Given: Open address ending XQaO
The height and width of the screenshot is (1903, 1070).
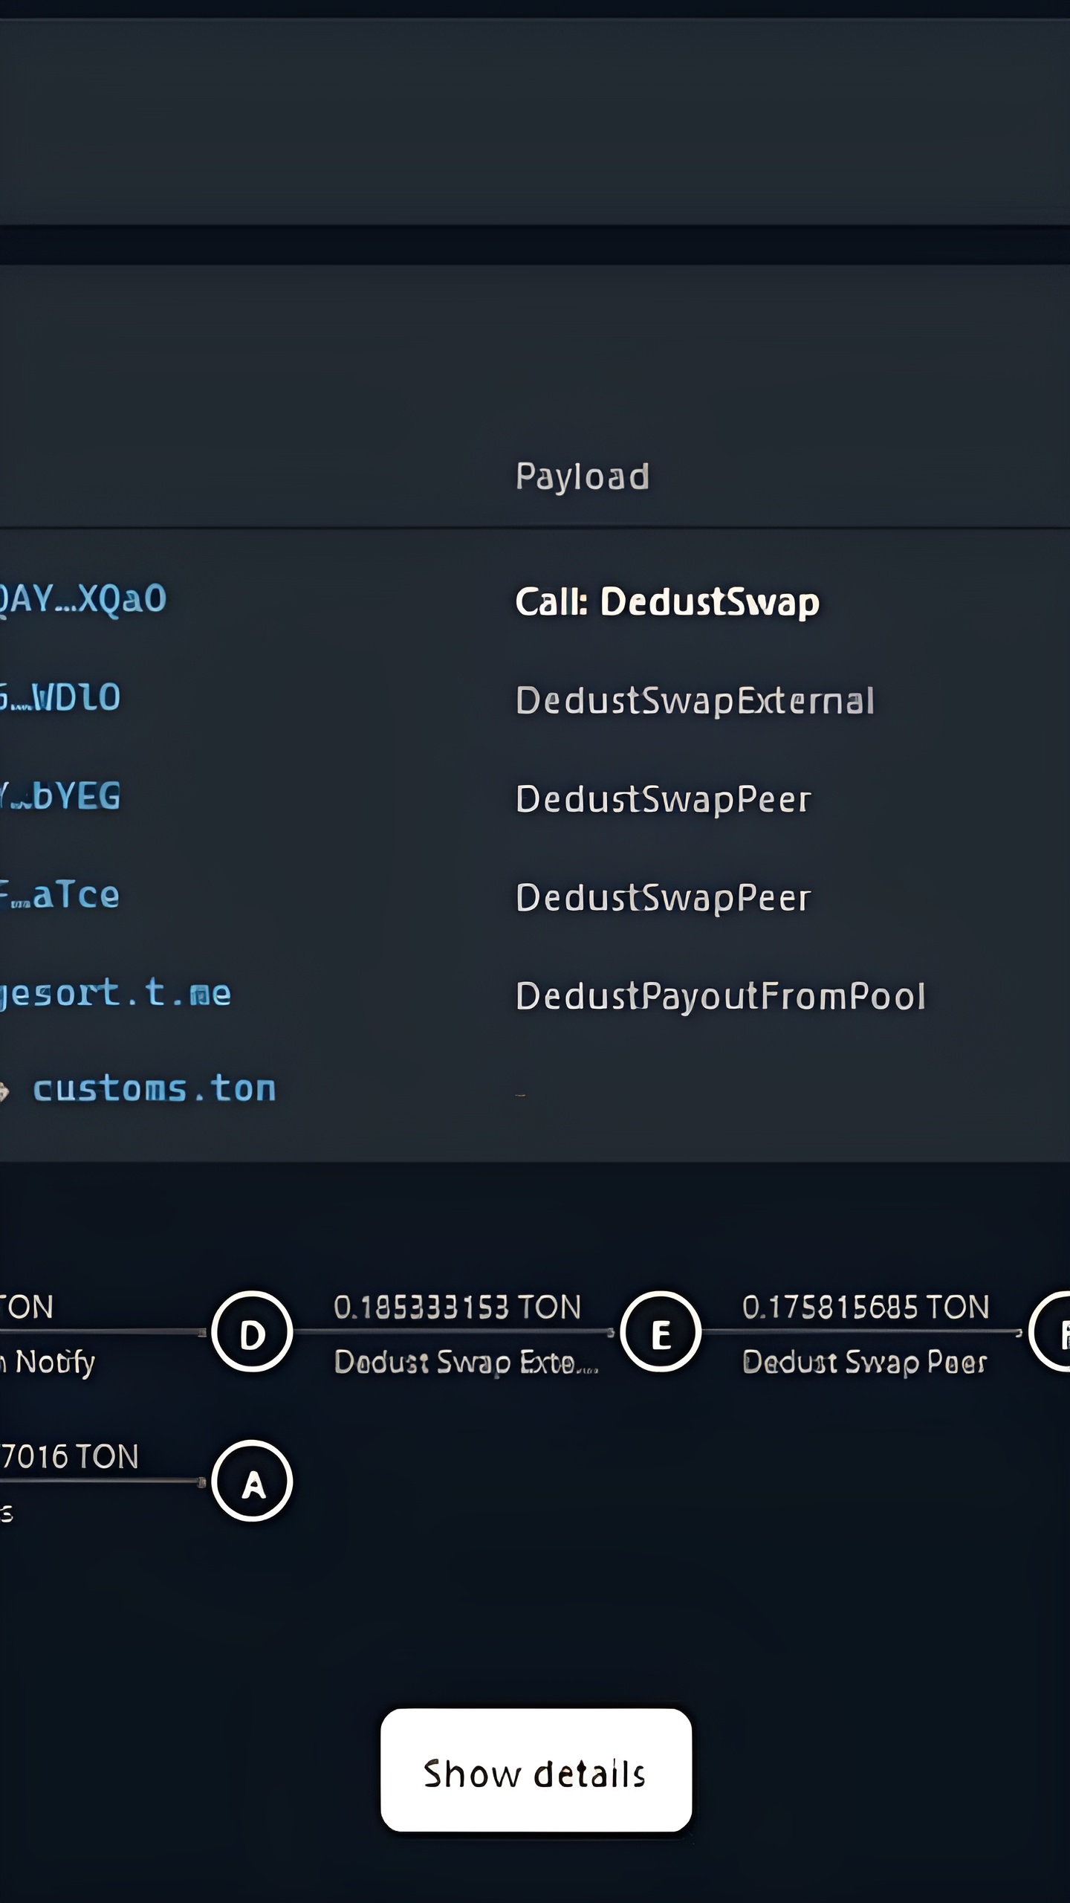Looking at the screenshot, I should click(x=82, y=599).
